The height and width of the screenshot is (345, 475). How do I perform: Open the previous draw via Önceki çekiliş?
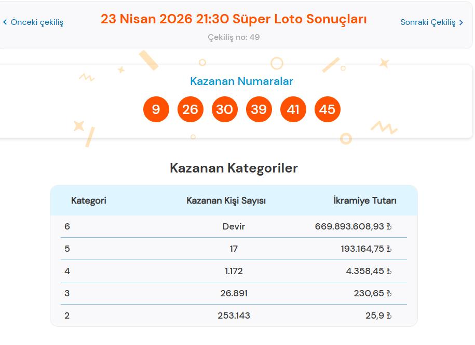36,23
